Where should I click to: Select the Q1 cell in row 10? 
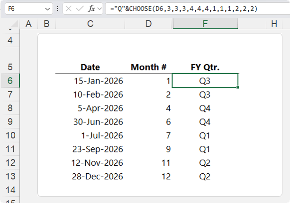click(x=205, y=135)
